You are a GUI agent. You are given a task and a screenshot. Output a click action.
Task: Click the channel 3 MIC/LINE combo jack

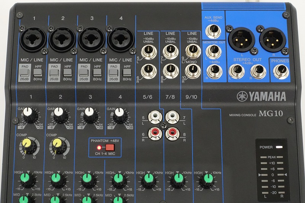click(x=91, y=40)
